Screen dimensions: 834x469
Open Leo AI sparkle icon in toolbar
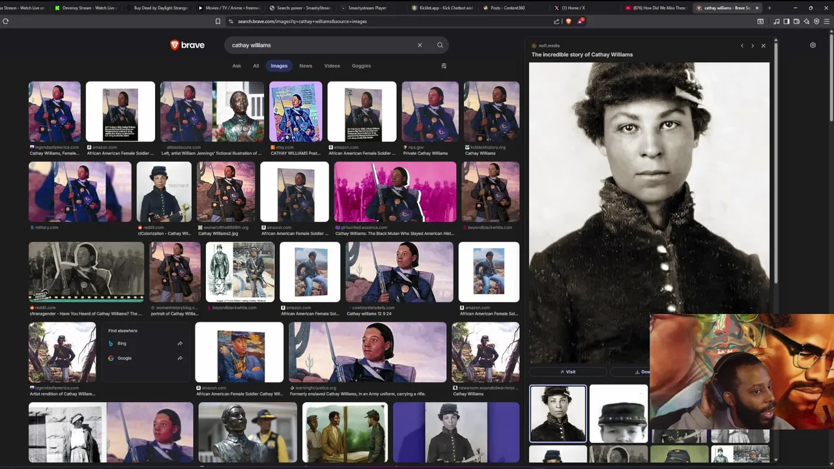click(x=806, y=21)
